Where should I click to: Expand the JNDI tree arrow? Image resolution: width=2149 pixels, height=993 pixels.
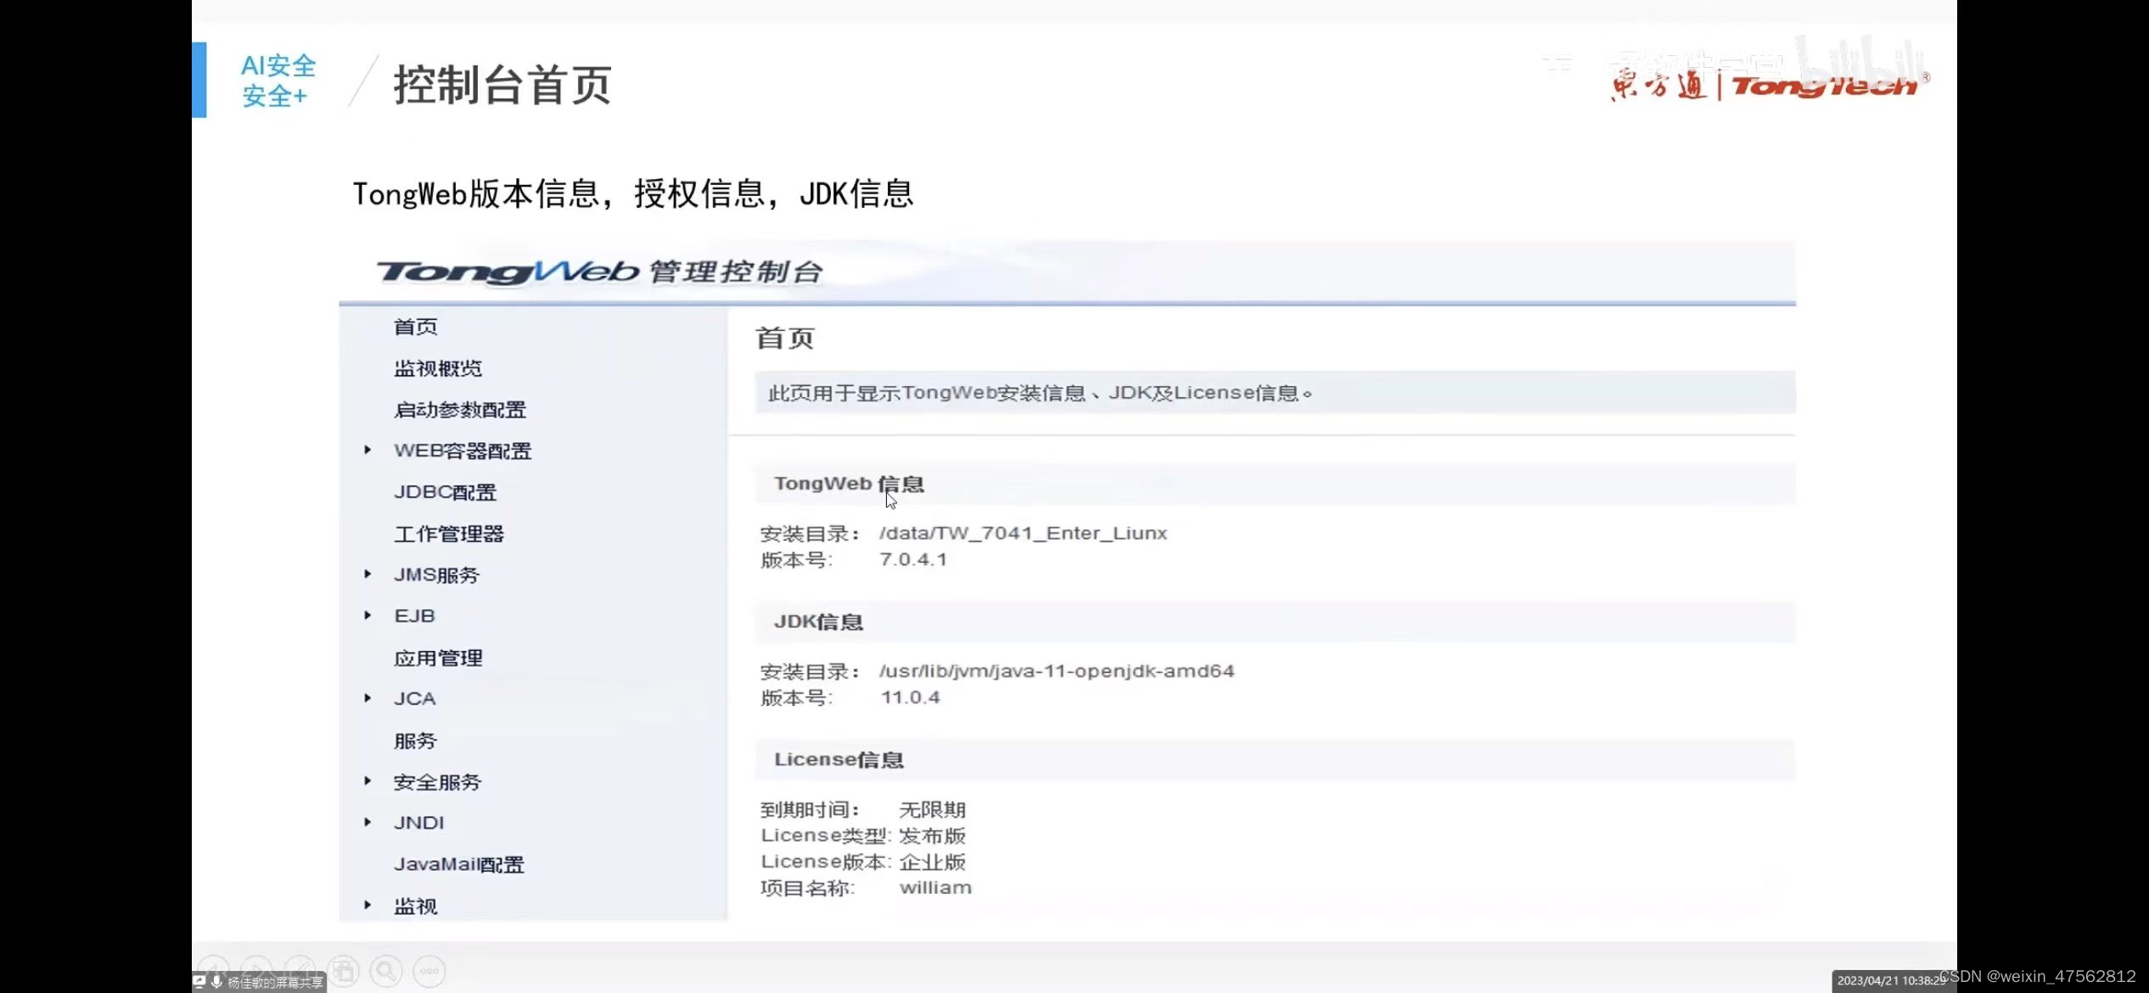click(x=368, y=822)
